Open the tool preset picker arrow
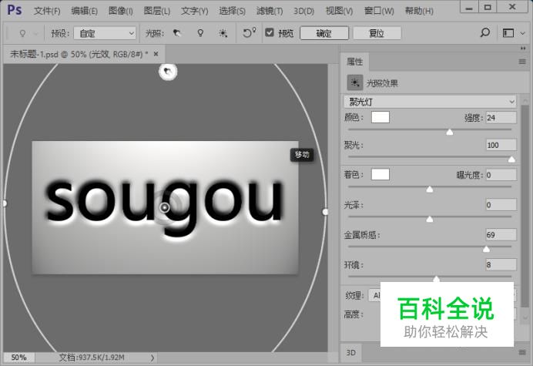 point(35,33)
